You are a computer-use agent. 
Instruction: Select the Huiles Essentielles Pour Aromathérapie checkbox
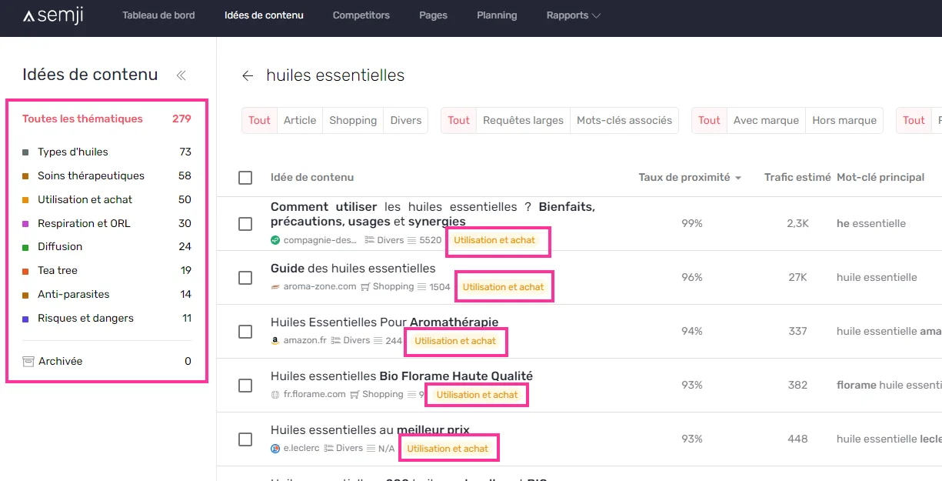(x=245, y=332)
